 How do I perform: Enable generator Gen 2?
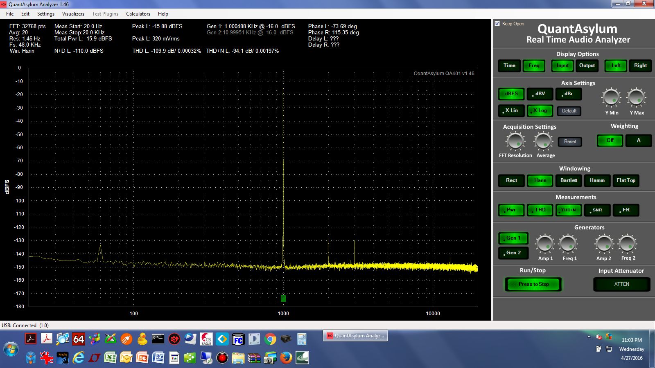pyautogui.click(x=513, y=253)
